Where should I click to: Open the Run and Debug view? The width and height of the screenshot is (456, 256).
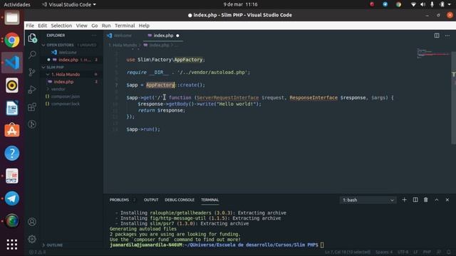(32, 90)
